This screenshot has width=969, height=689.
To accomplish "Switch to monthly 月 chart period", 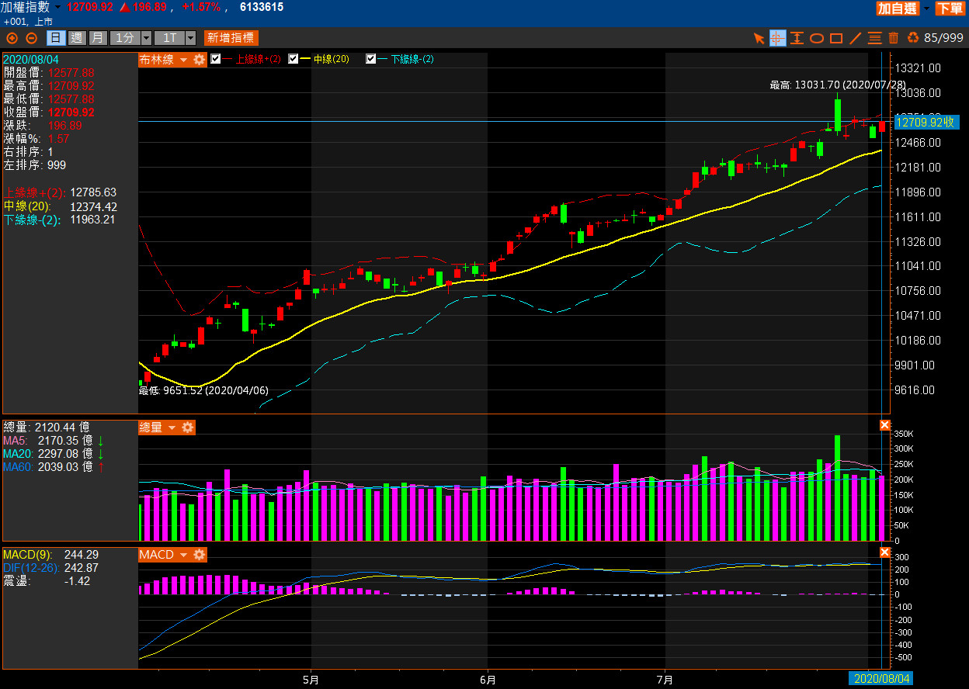I will pos(97,38).
